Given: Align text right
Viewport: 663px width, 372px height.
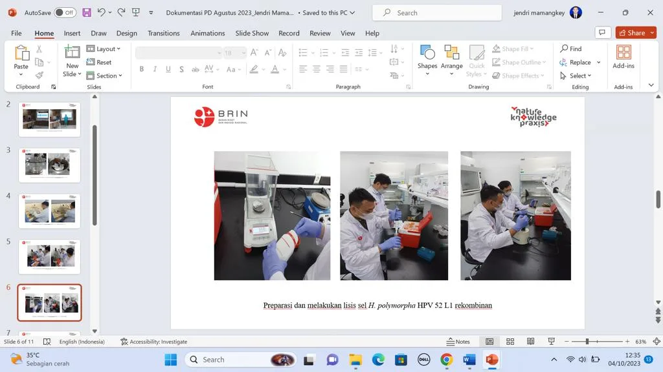Looking at the screenshot, I should [330, 68].
